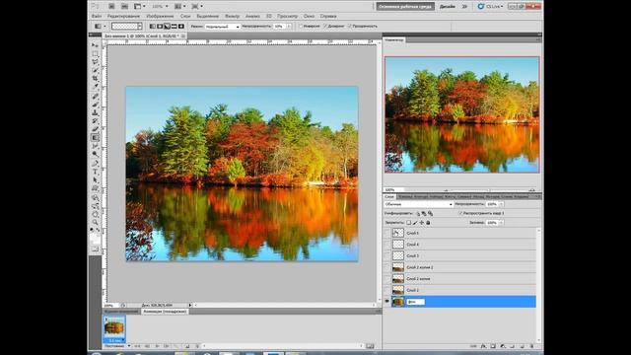This screenshot has height=355, width=631.
Task: Open the gradient picker arrow
Action: 140,27
